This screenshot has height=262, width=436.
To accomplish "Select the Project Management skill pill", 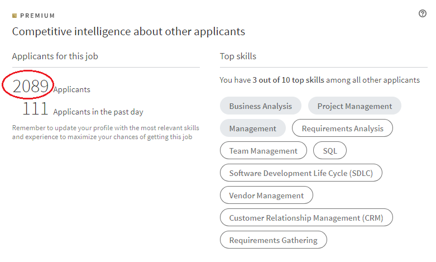I will tap(354, 106).
